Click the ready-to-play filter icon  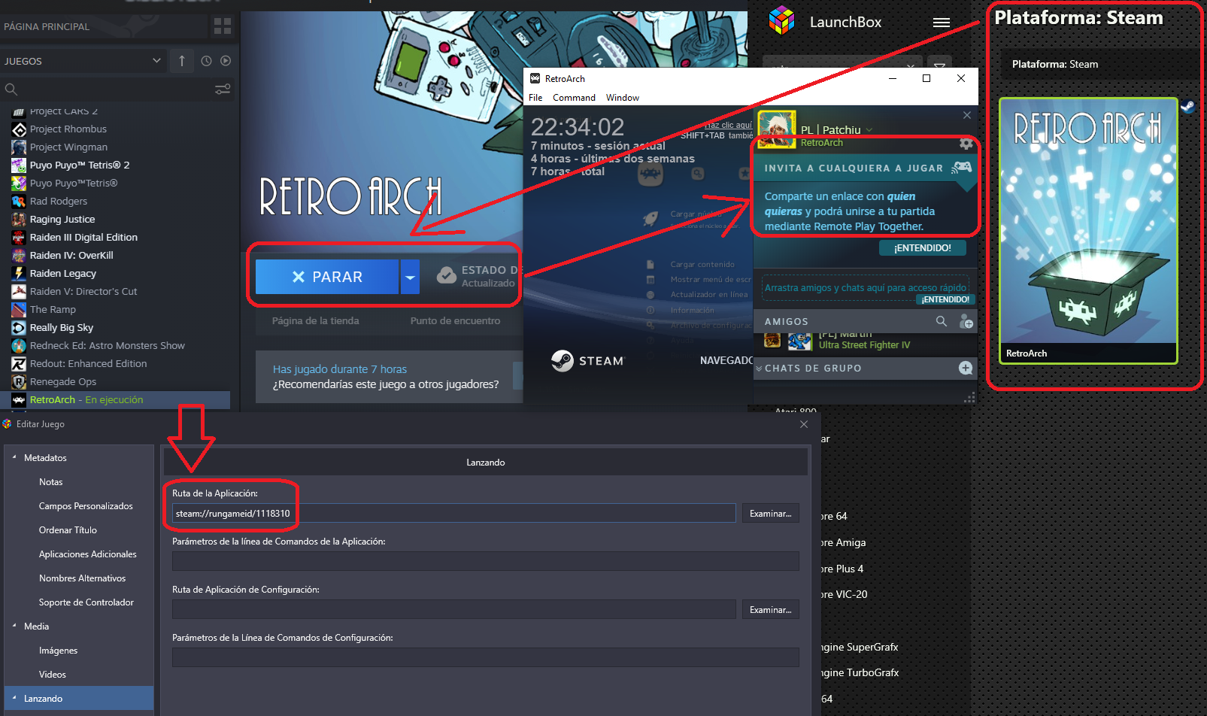(x=226, y=61)
